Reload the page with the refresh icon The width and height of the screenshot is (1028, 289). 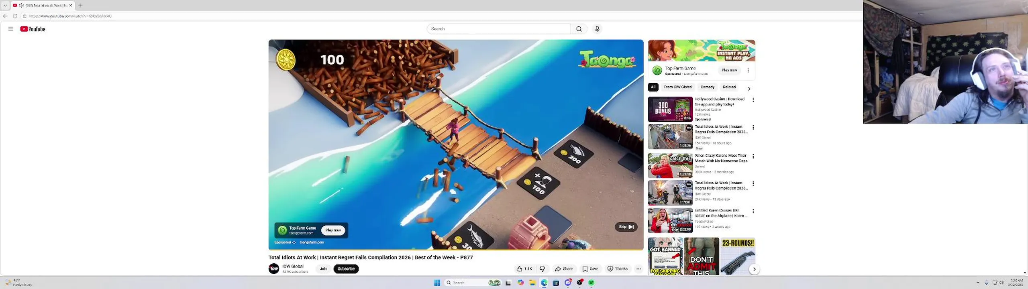(x=15, y=16)
